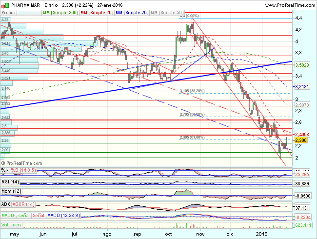
Task: Click the green 3,5928 moving average value
Action: click(x=302, y=65)
